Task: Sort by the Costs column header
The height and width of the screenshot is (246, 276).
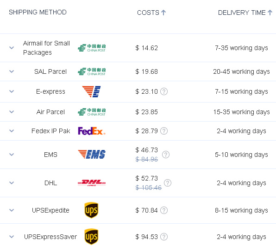Action: tap(151, 13)
